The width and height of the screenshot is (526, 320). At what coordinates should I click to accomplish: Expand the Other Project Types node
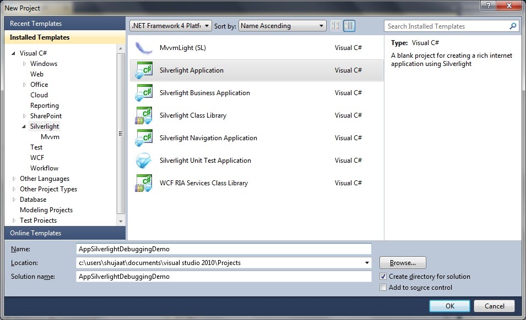point(14,189)
